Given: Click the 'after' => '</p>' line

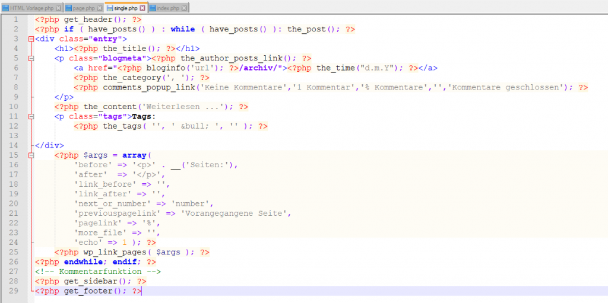Looking at the screenshot, I should click(x=120, y=174).
